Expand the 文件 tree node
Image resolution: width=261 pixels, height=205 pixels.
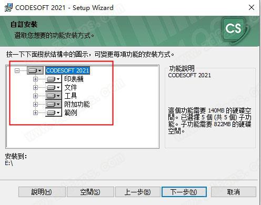click(35, 87)
